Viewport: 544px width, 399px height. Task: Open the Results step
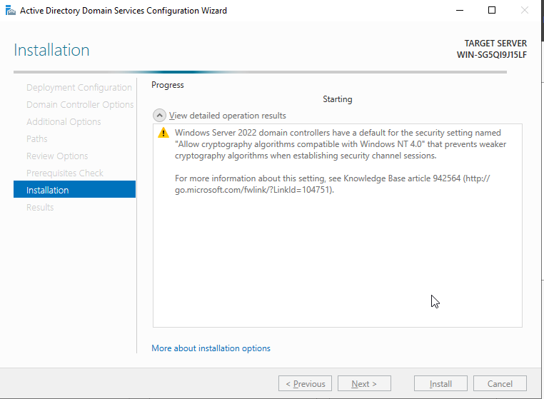pos(40,208)
